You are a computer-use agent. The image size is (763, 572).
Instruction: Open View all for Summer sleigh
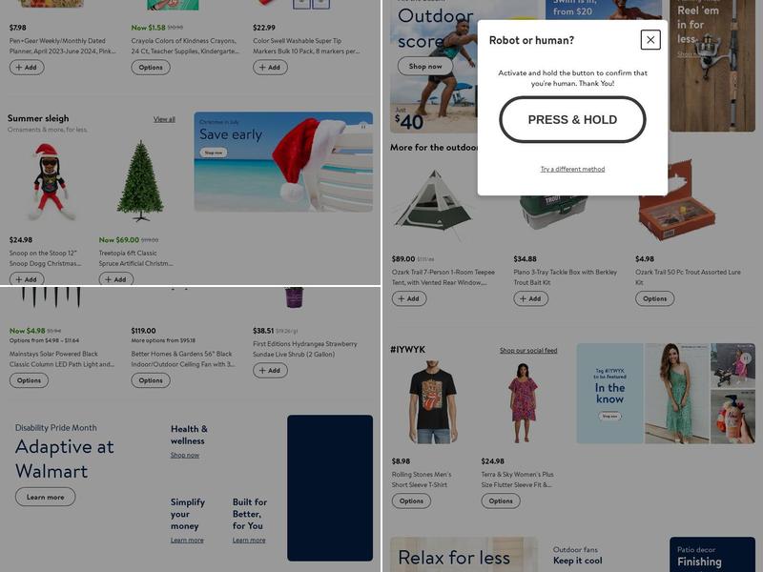tap(164, 119)
